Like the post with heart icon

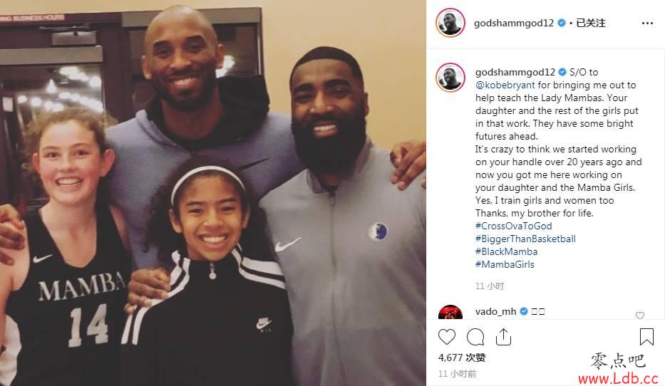pyautogui.click(x=447, y=337)
